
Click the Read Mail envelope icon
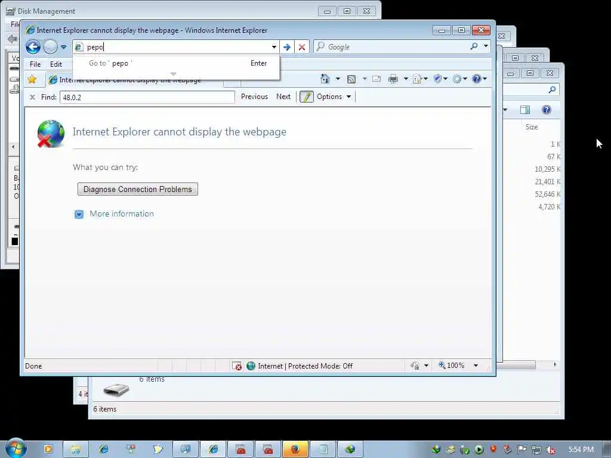tap(377, 79)
